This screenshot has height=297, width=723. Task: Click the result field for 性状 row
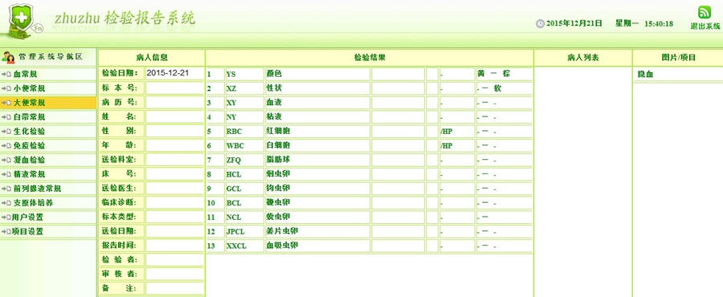(x=398, y=88)
